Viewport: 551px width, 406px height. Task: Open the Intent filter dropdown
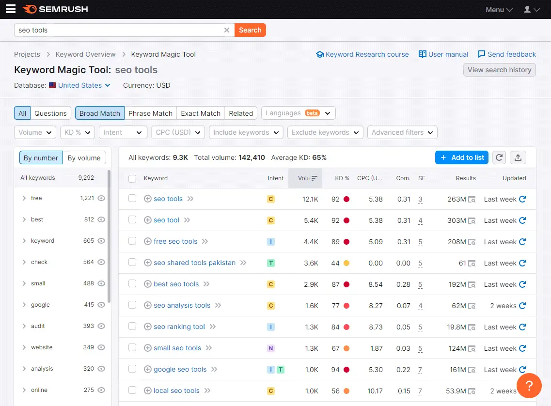(x=123, y=132)
